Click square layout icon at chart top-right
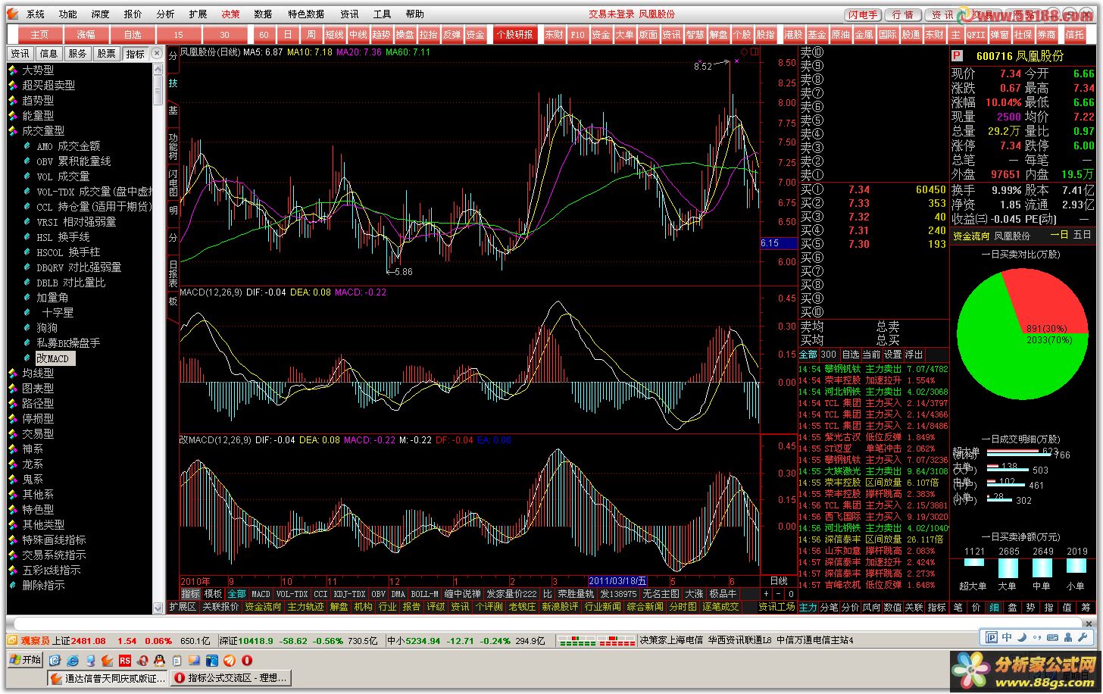 click(x=755, y=52)
